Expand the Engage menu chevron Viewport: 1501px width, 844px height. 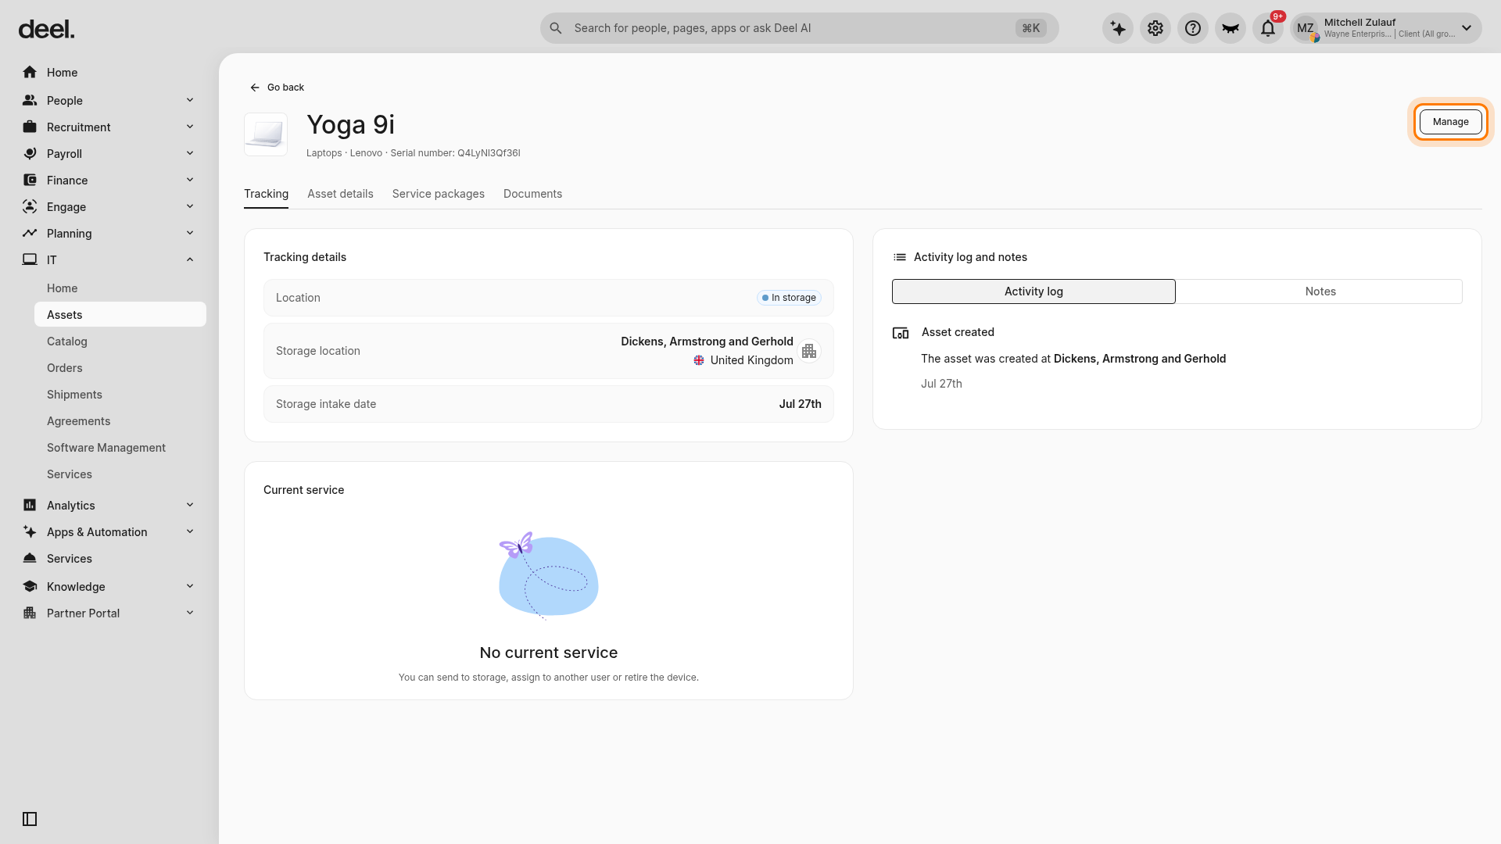pos(190,206)
